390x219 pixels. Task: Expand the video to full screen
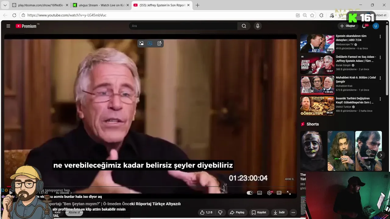tap(289, 193)
